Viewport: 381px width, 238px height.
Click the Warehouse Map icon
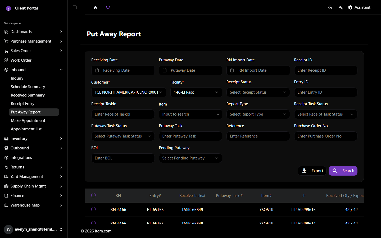click(6, 205)
